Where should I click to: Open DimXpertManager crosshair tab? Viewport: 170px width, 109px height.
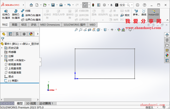pyautogui.click(x=24, y=34)
